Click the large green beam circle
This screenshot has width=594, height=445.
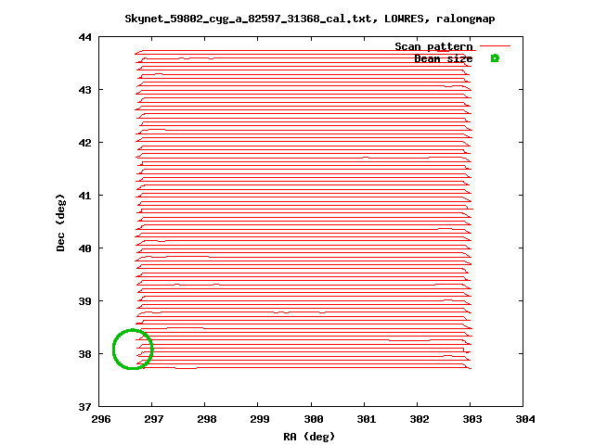pos(133,349)
